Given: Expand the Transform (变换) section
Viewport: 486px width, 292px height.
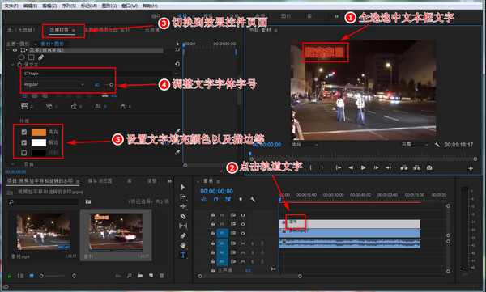Looking at the screenshot, I should [x=13, y=164].
